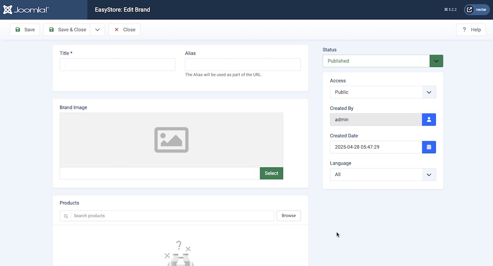Open the Created Date calendar picker
This screenshot has height=266, width=493.
click(429, 147)
